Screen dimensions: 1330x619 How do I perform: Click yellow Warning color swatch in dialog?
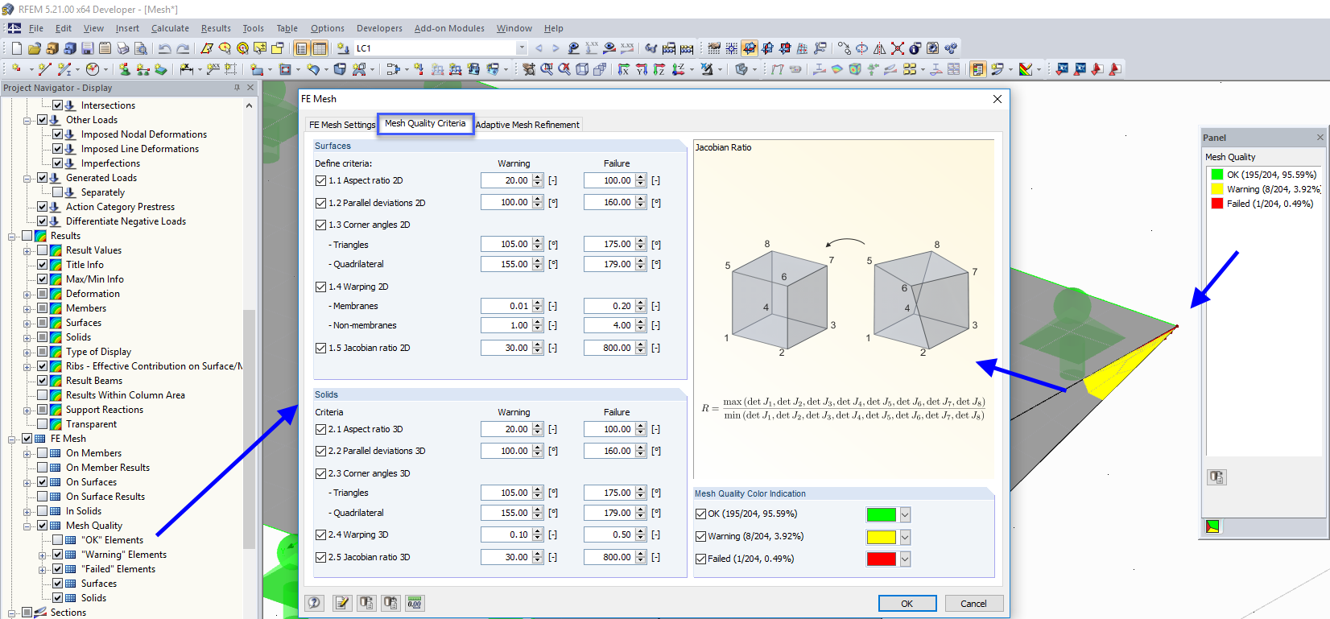(x=881, y=537)
